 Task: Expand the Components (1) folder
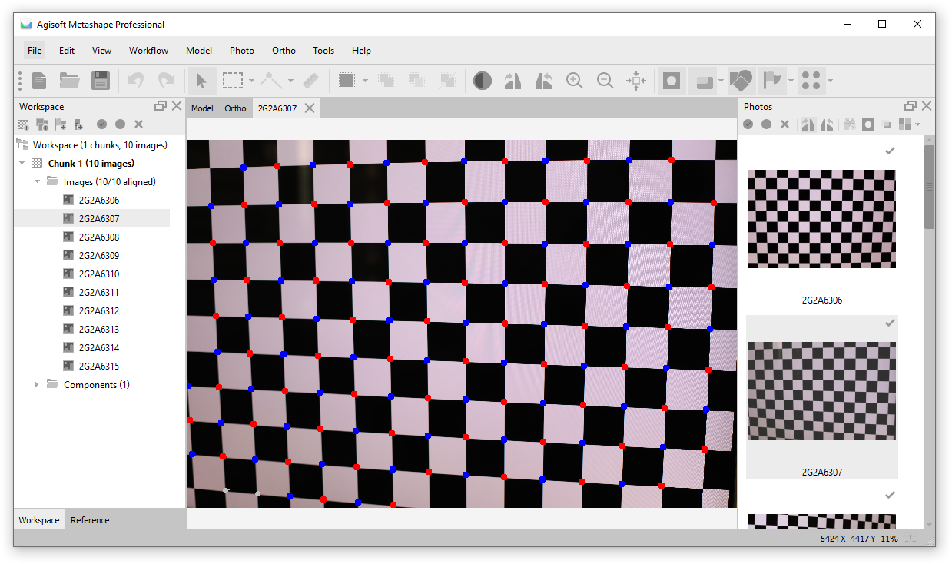click(36, 384)
